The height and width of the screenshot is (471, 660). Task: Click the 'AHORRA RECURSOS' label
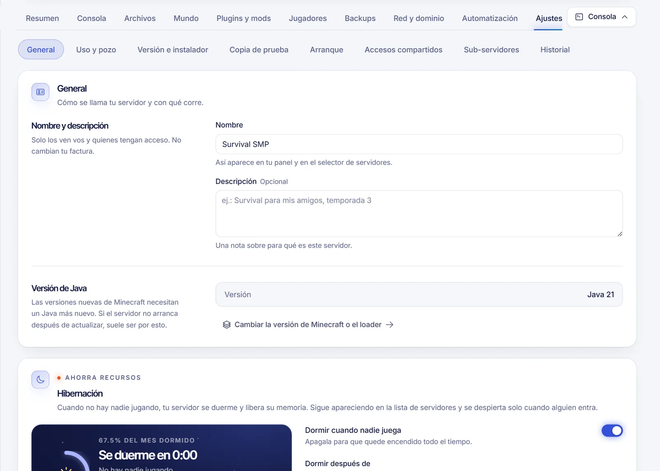click(103, 377)
